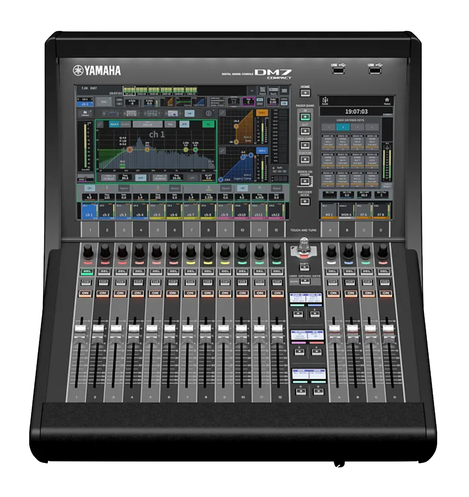This screenshot has height=497, width=469.
Task: Click the circular icon beside insert ON
Action: (209, 113)
